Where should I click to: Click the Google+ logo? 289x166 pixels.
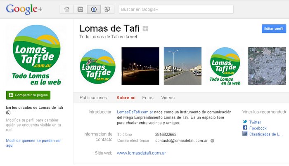[x=24, y=9]
